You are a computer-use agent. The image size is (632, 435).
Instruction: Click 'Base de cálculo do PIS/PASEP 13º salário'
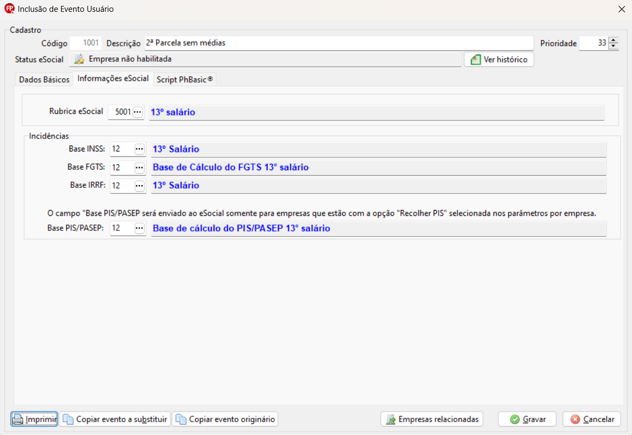tap(241, 228)
